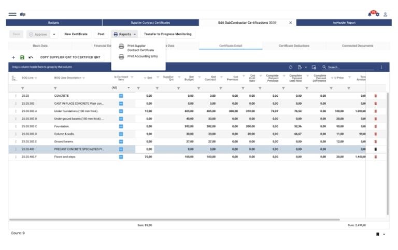
Task: Open the settings gear icon
Action: pyautogui.click(x=377, y=14)
